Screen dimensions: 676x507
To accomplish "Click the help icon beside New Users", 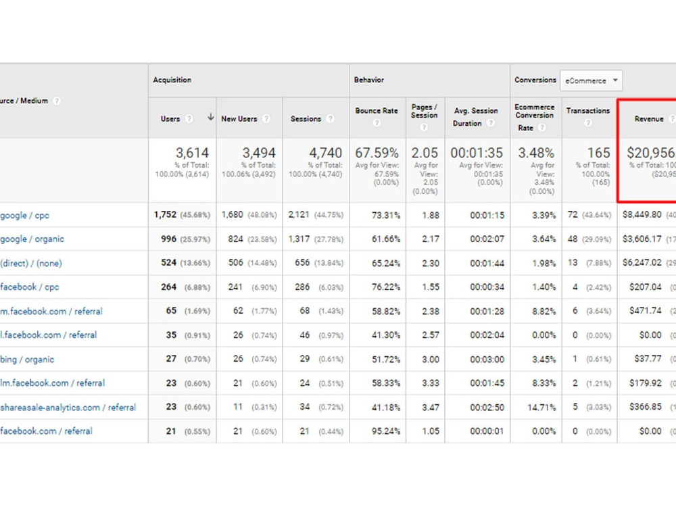I will tap(266, 118).
